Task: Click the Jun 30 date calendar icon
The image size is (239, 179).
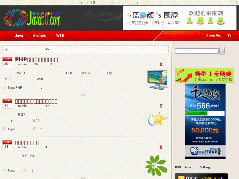Action: [7, 62]
